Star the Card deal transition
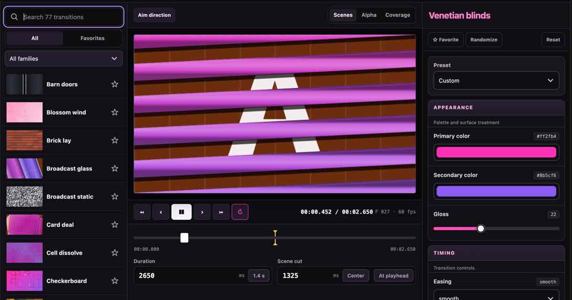 pyautogui.click(x=114, y=225)
